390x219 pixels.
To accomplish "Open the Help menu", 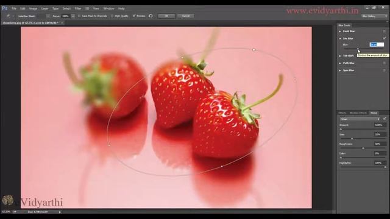I will pos(121,9).
